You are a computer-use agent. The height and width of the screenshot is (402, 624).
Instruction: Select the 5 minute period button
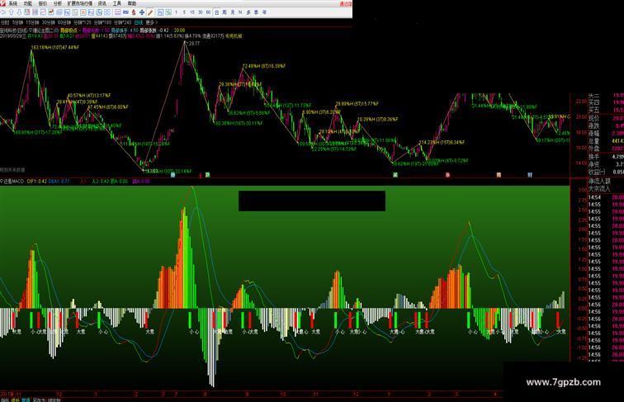(x=184, y=12)
